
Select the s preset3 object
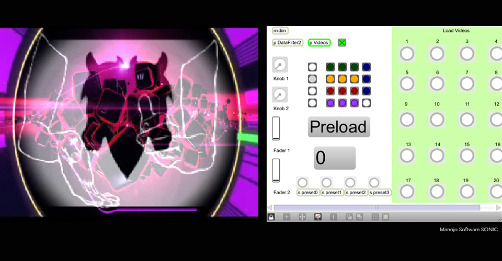click(380, 193)
